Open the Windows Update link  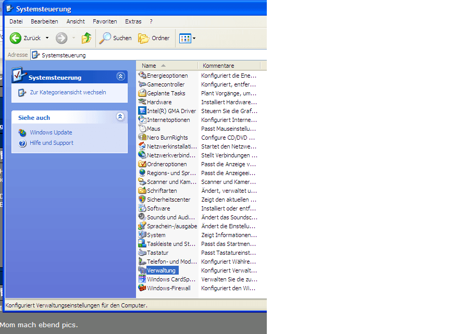click(x=51, y=132)
